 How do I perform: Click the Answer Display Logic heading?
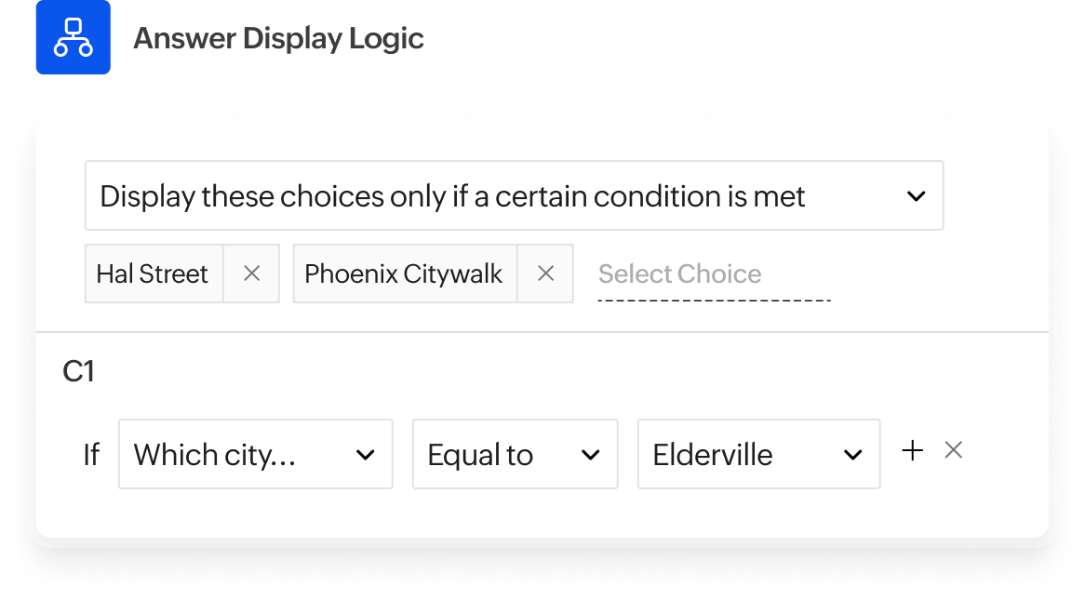coord(278,39)
